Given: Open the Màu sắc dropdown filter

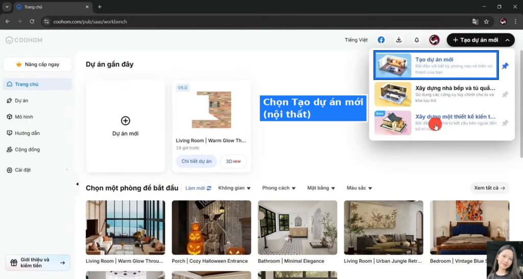Looking at the screenshot, I should click(x=359, y=188).
